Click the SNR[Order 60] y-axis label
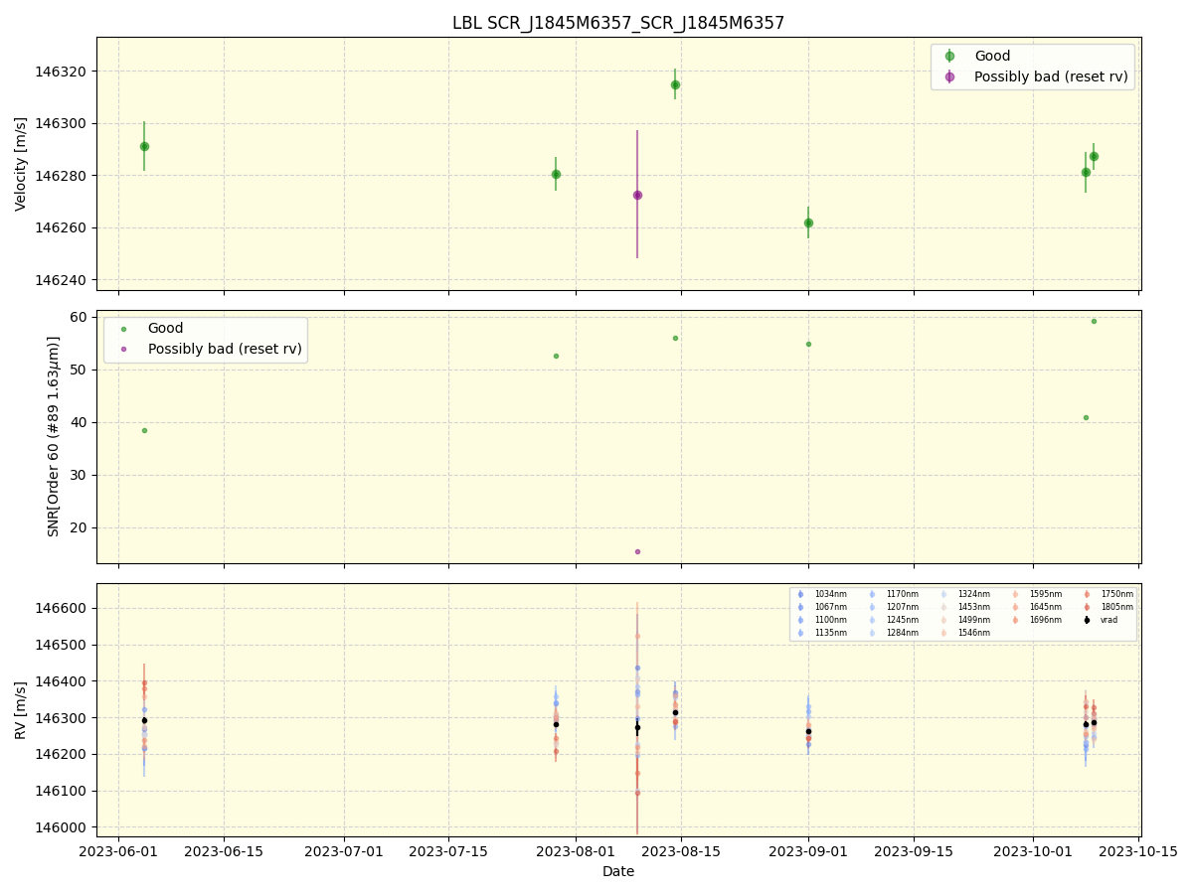Image resolution: width=1193 pixels, height=894 pixels. point(54,436)
